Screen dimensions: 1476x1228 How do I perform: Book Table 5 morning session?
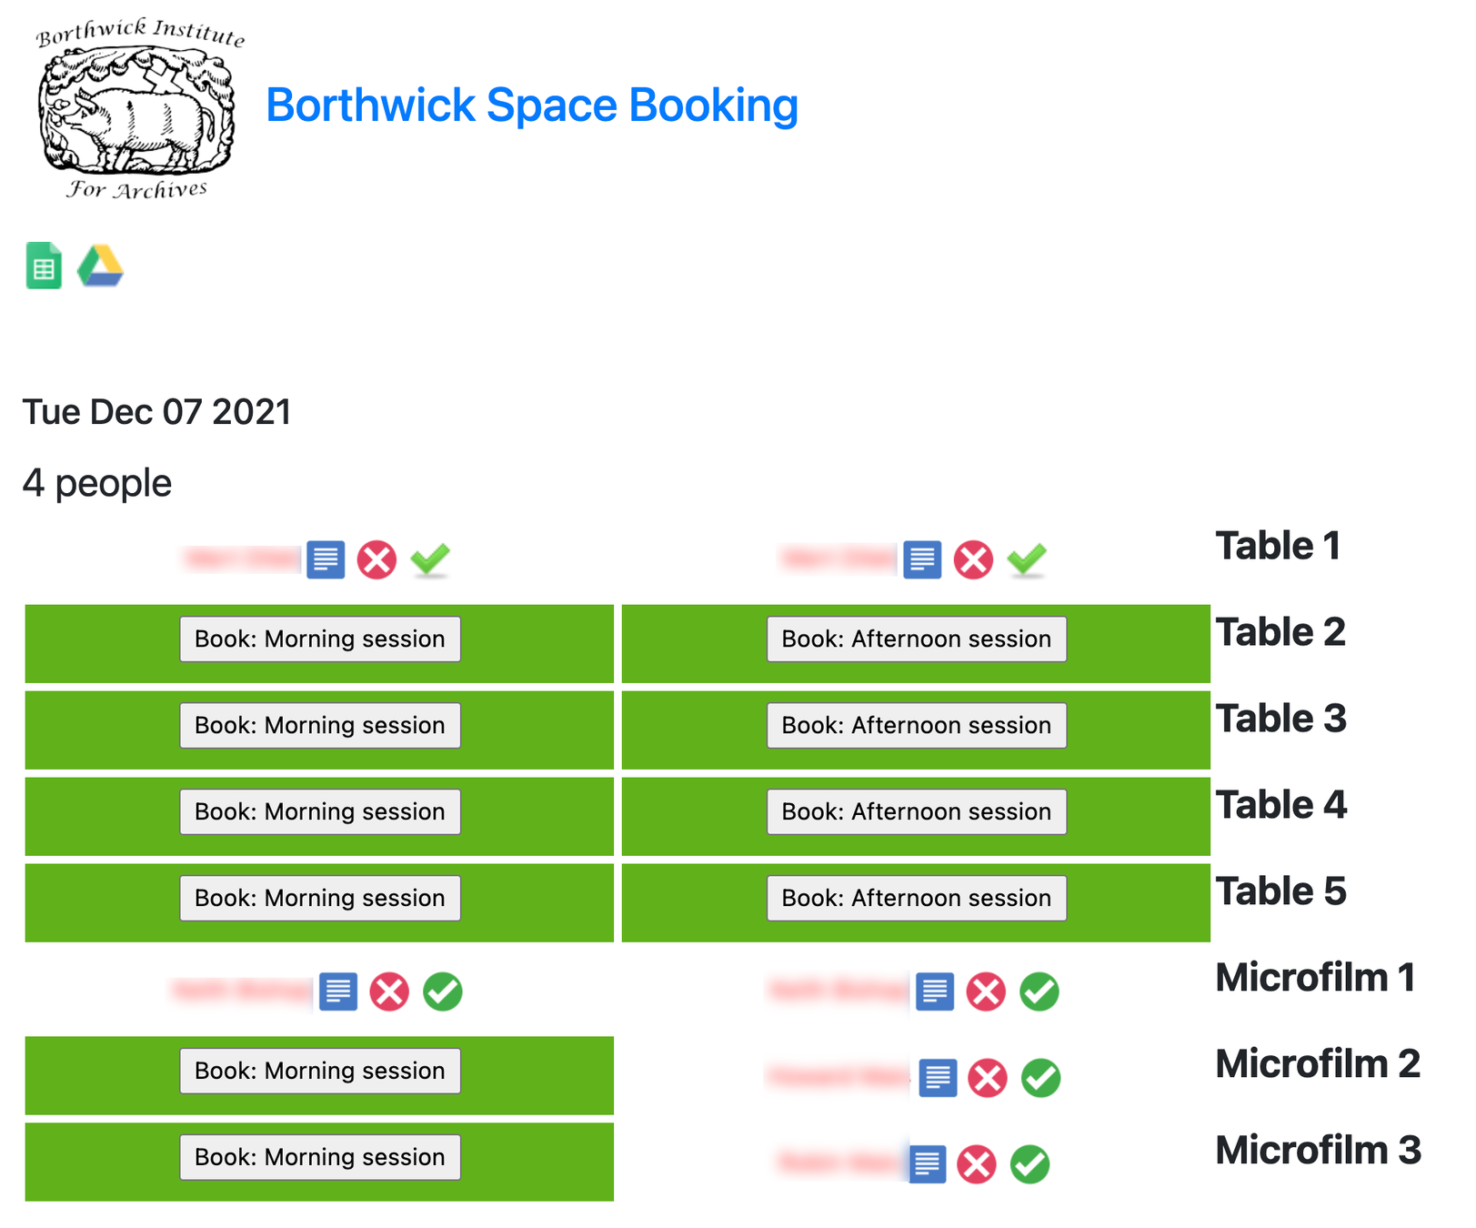pyautogui.click(x=320, y=899)
